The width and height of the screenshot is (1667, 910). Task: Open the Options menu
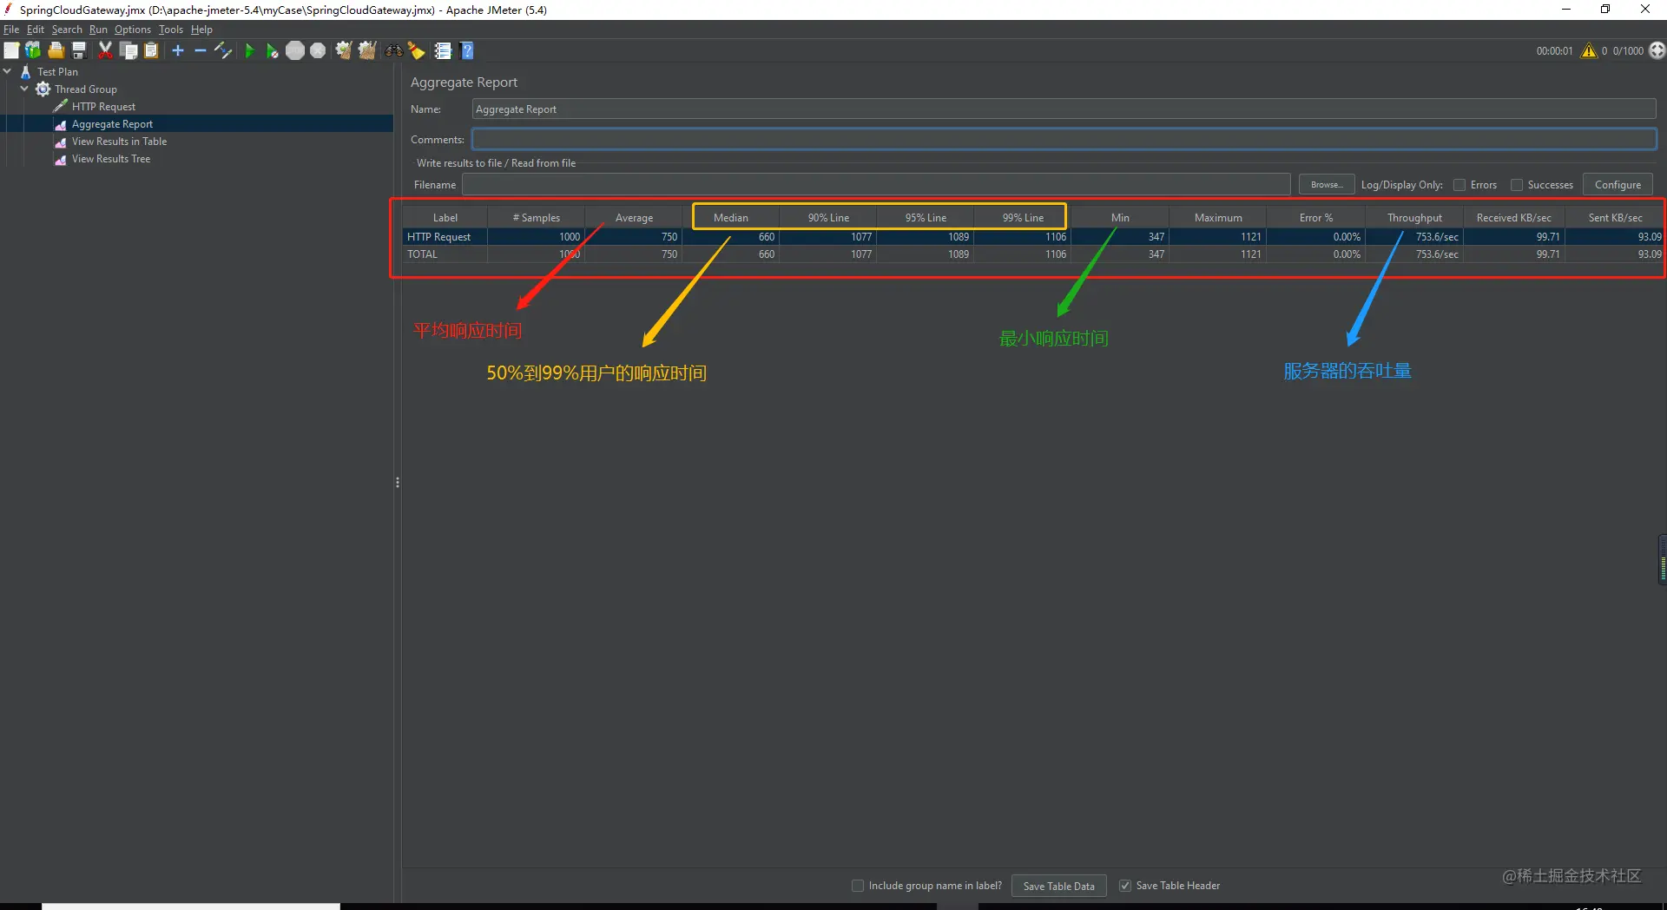(x=133, y=30)
